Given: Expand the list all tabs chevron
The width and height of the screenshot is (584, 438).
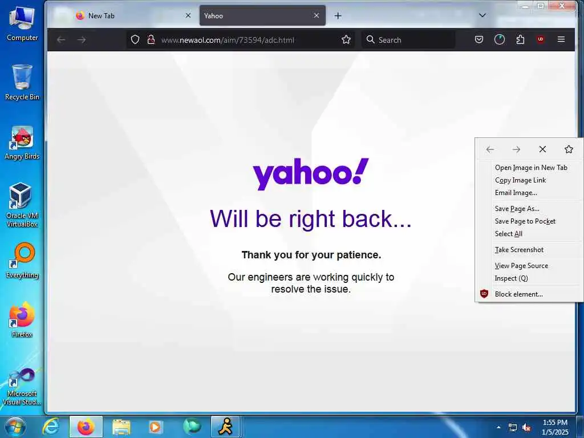Looking at the screenshot, I should tap(482, 15).
